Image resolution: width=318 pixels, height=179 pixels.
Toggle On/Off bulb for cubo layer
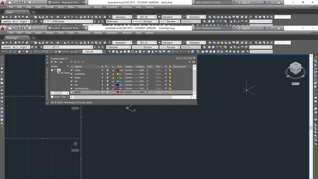click(102, 71)
